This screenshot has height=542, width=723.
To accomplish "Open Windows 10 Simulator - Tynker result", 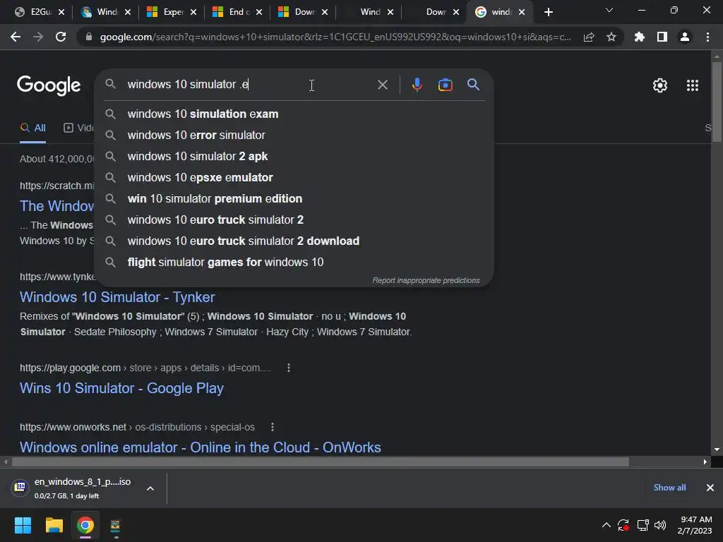I will point(117,297).
